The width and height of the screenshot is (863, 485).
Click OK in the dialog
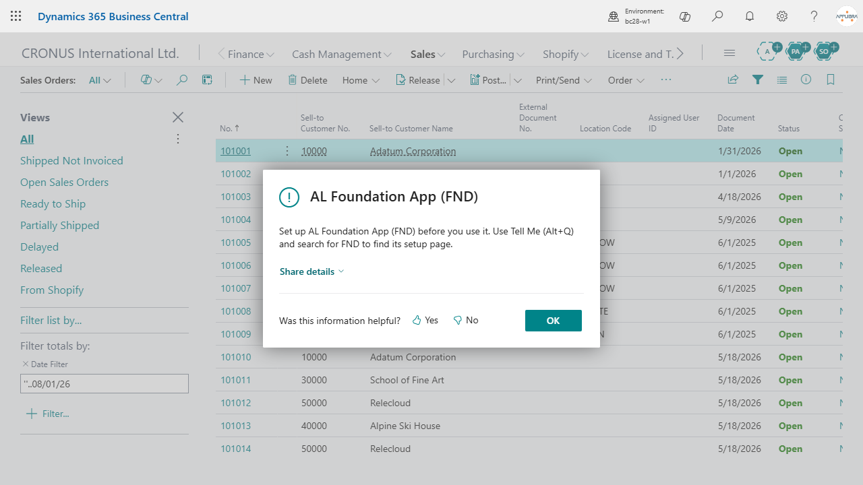click(x=554, y=321)
